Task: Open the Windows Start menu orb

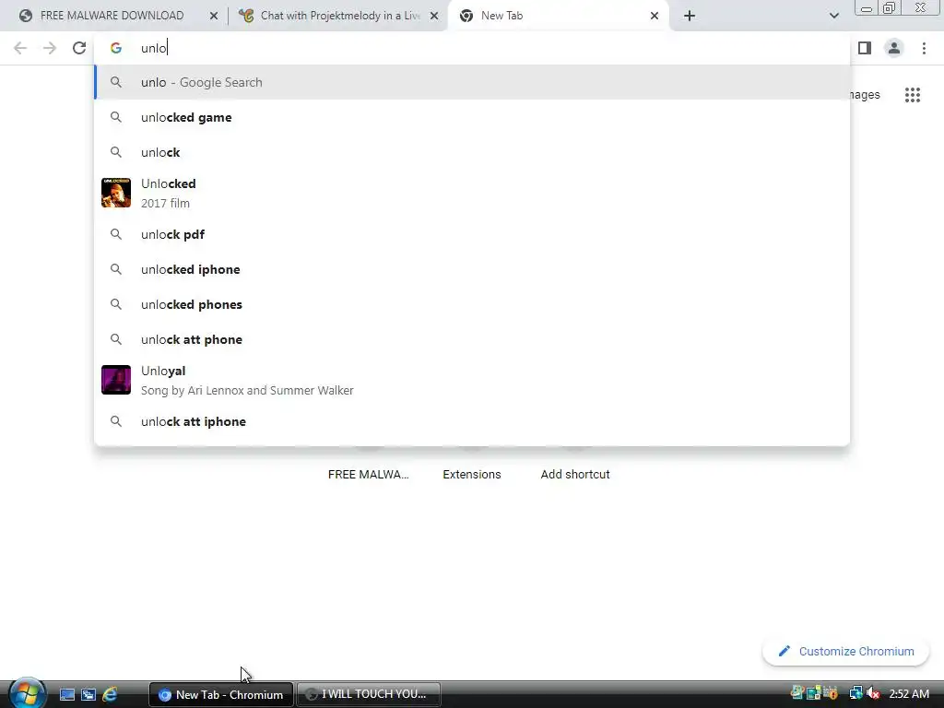Action: click(x=27, y=693)
